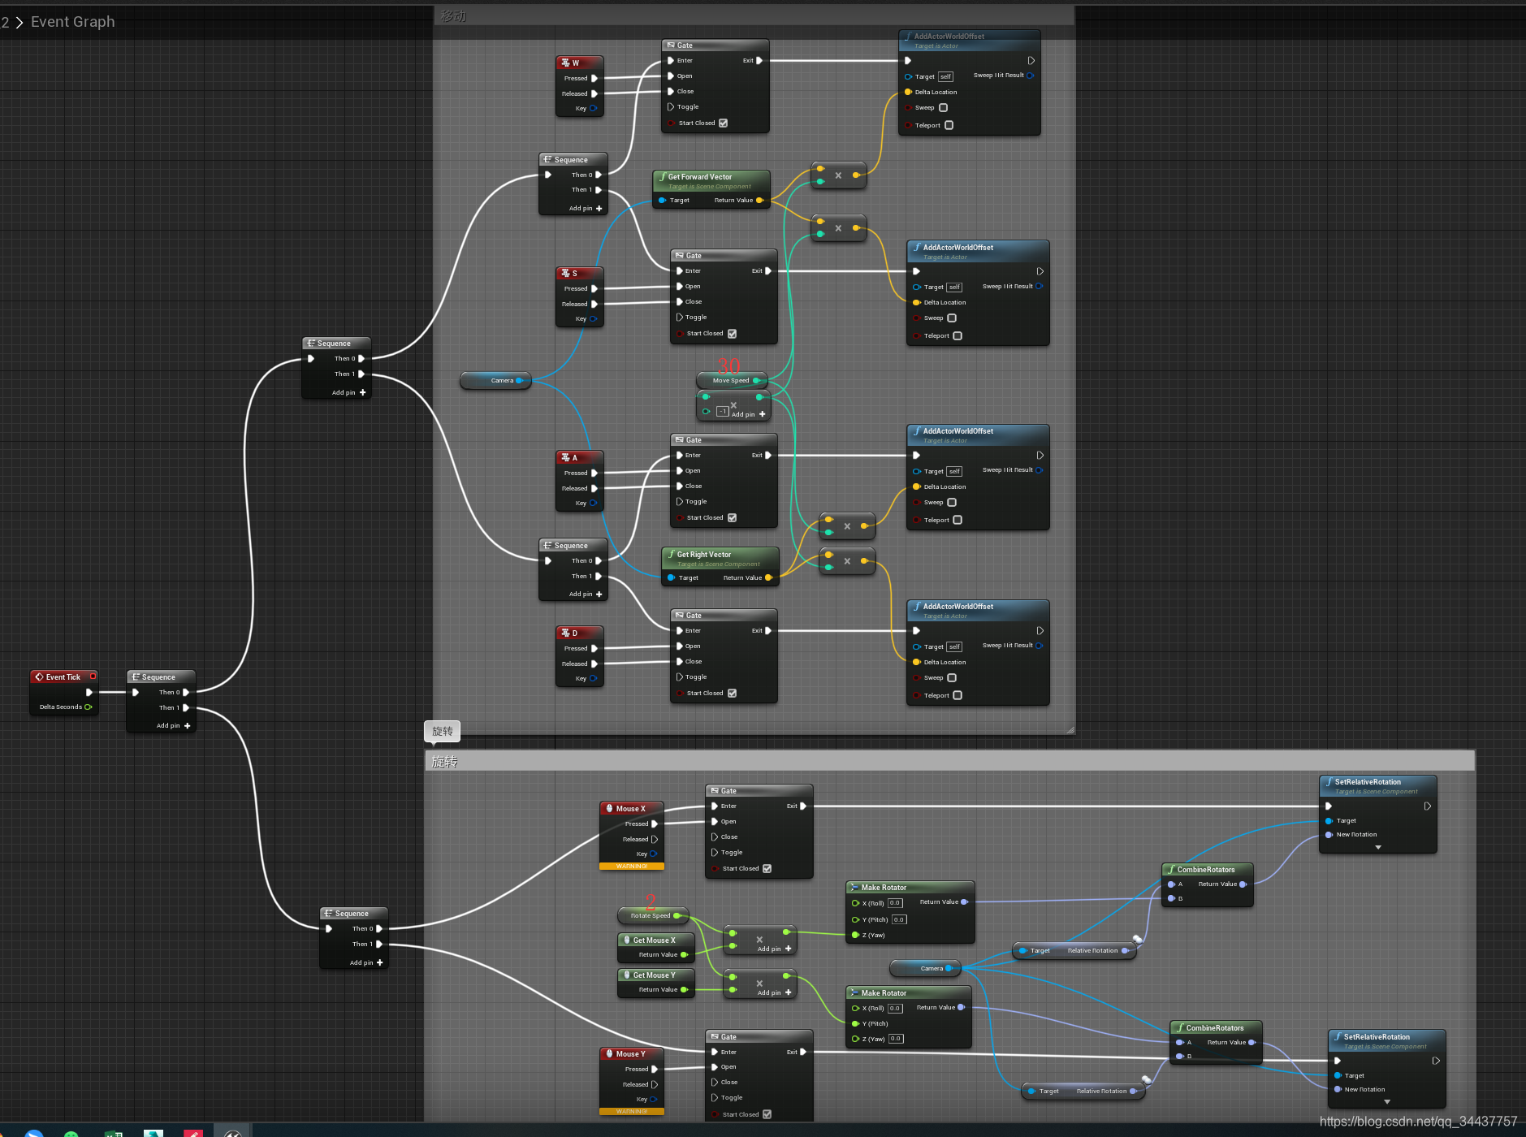Click the Event Tick node's diamond icon
Viewport: 1526px width, 1137px height.
(x=39, y=677)
